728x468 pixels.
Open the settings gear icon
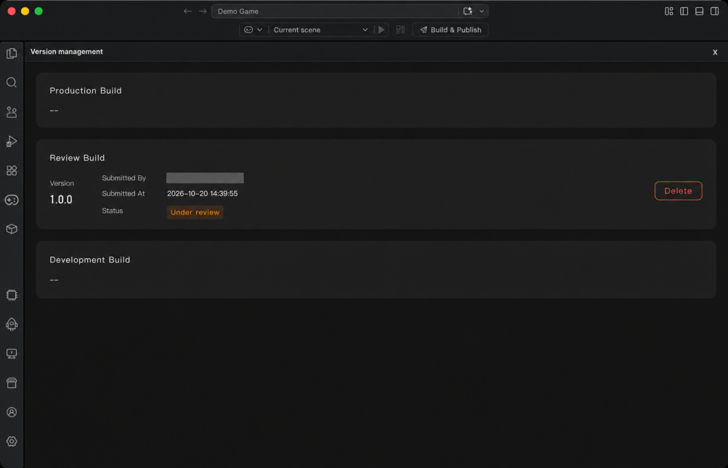click(12, 442)
